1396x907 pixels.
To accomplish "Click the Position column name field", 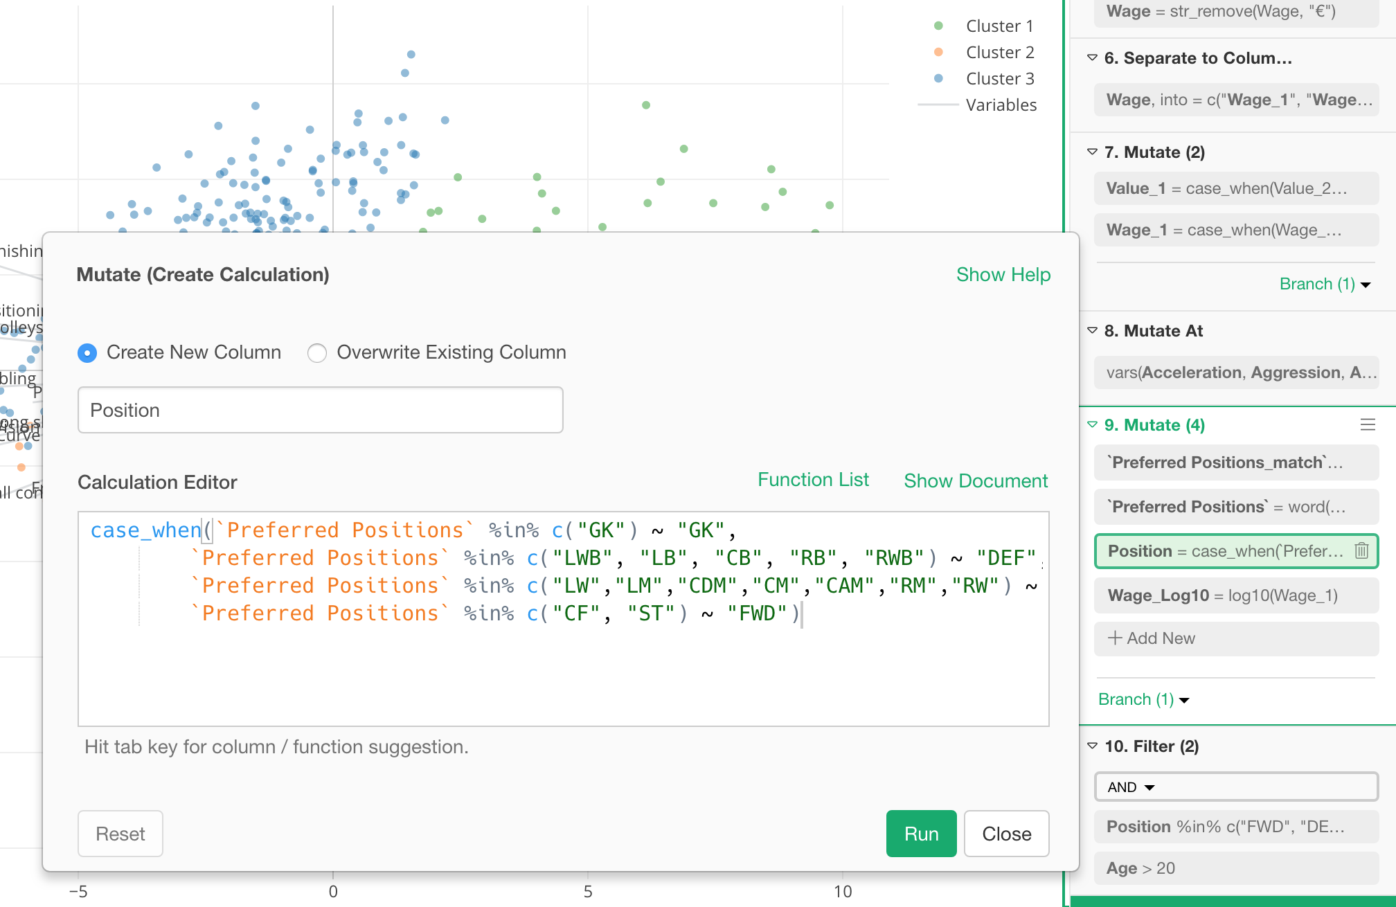I will (x=320, y=411).
